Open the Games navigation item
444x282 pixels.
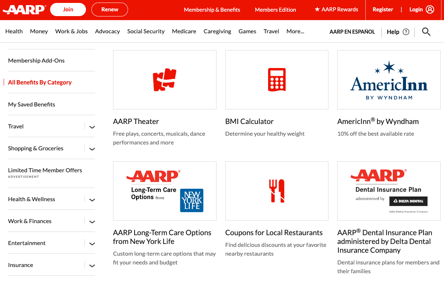247,31
